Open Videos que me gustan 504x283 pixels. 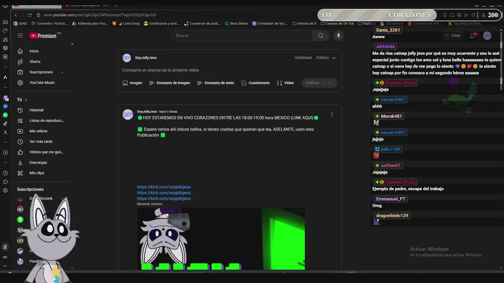pyautogui.click(x=46, y=152)
